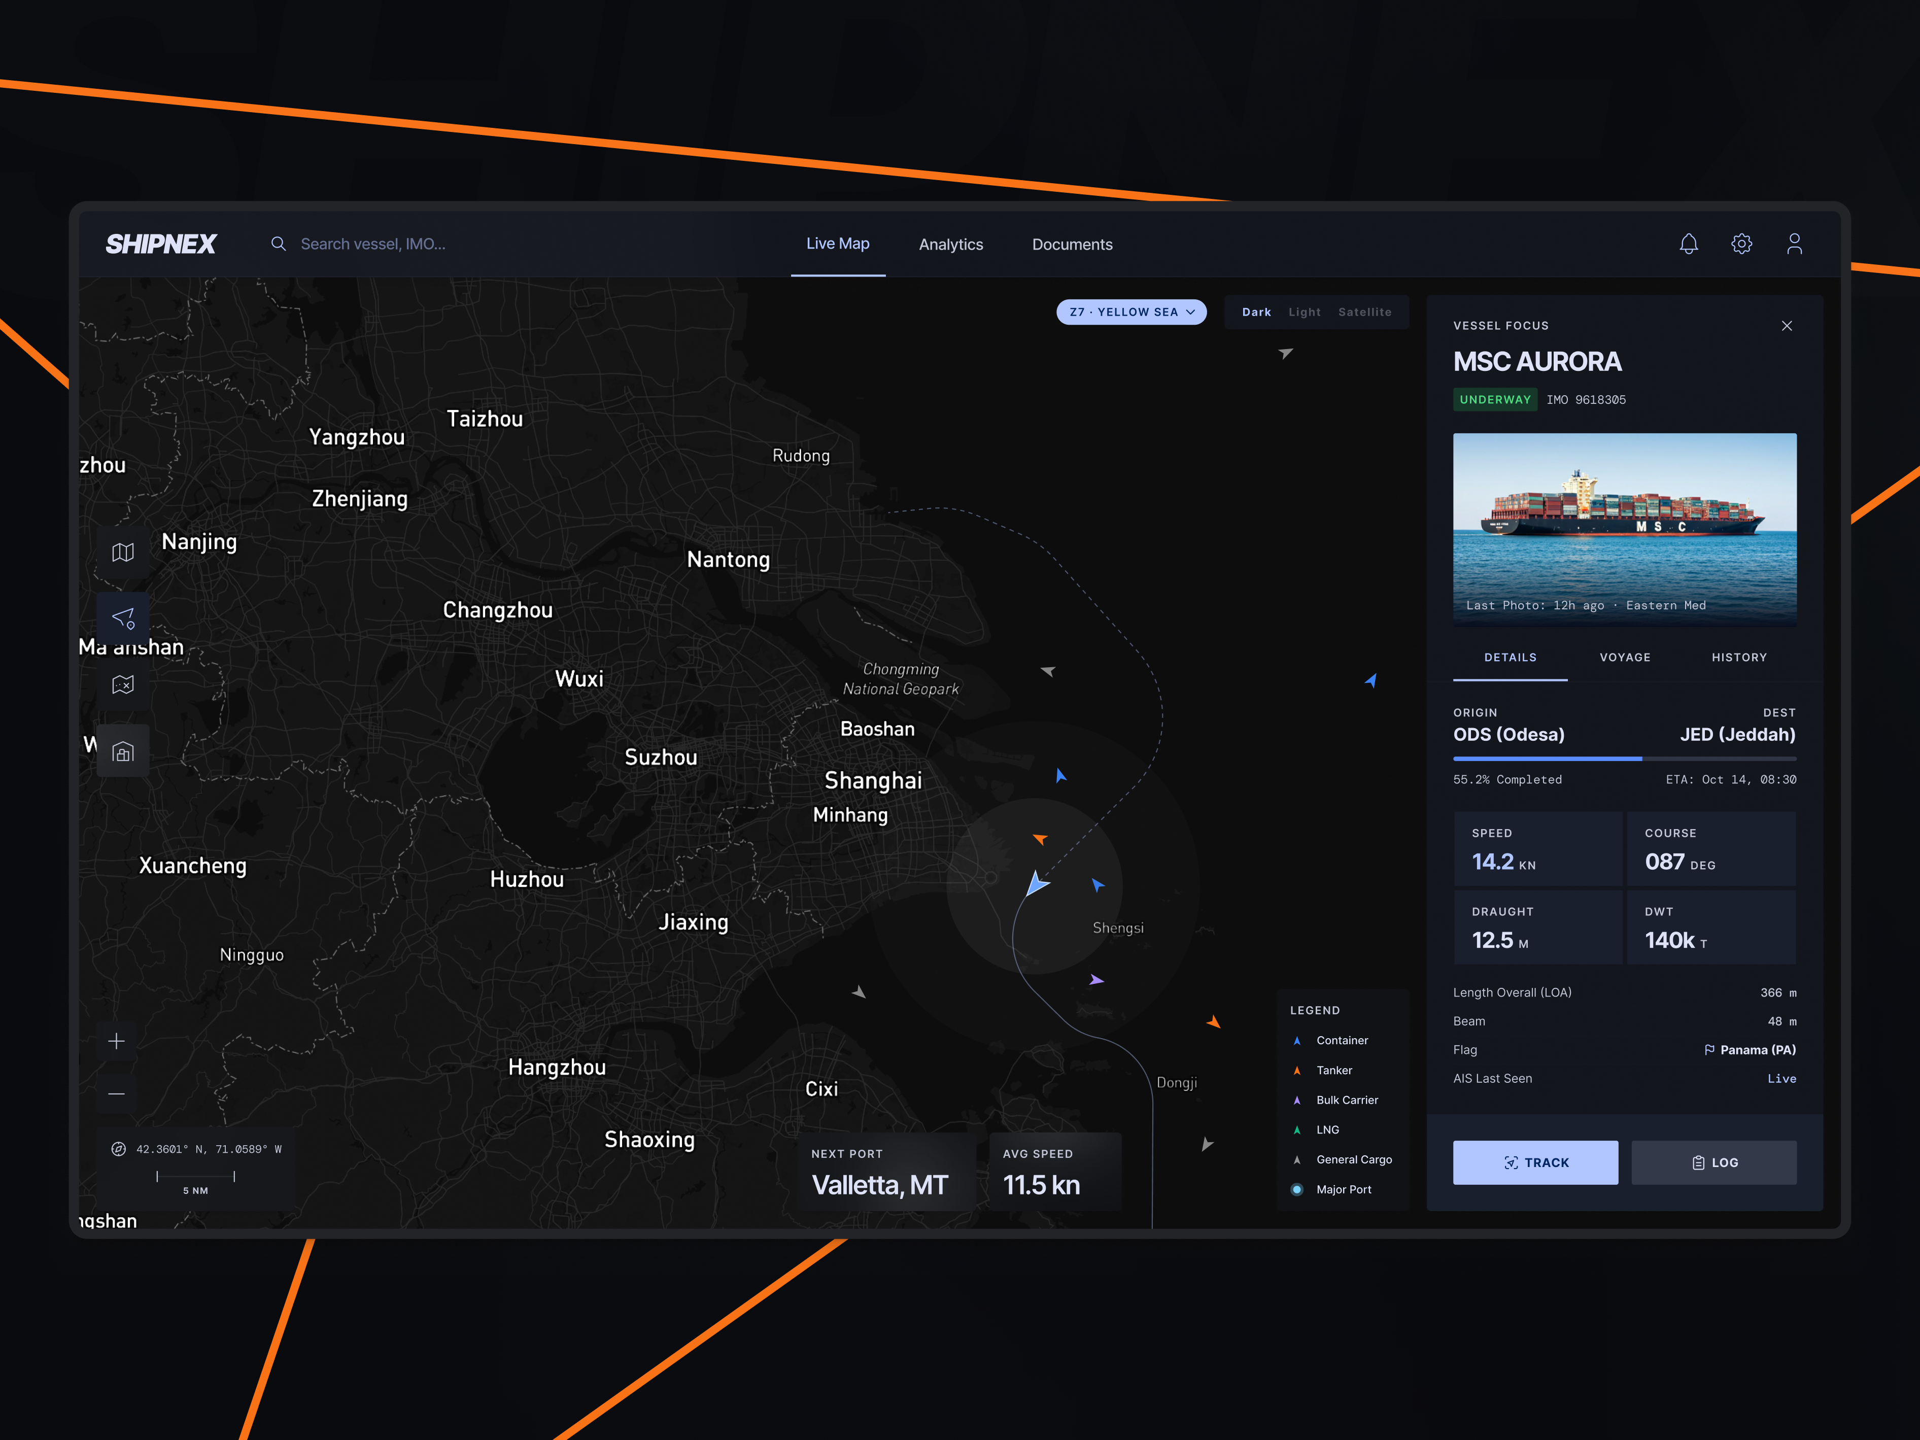
Task: Select the navigation location tool in sidebar
Action: (122, 619)
